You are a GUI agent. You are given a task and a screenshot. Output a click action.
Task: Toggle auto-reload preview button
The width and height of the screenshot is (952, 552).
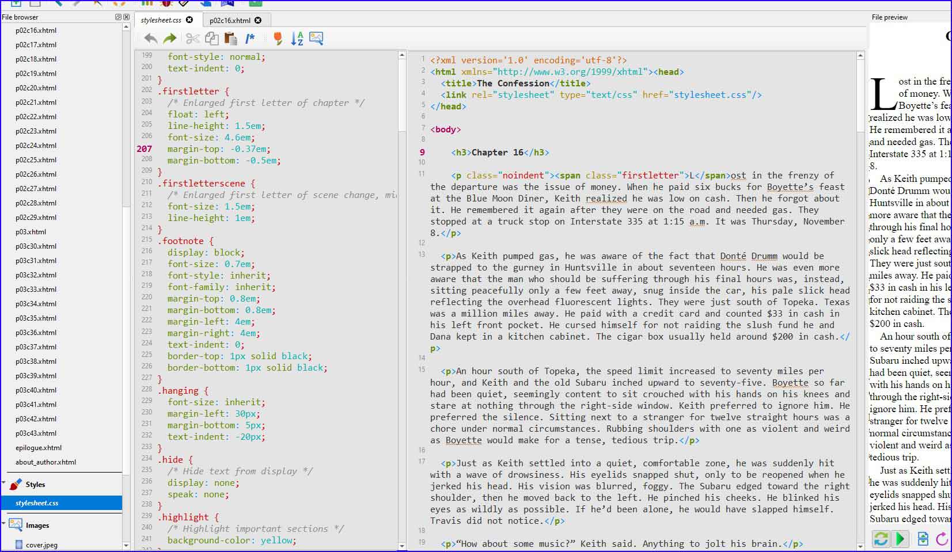point(881,539)
